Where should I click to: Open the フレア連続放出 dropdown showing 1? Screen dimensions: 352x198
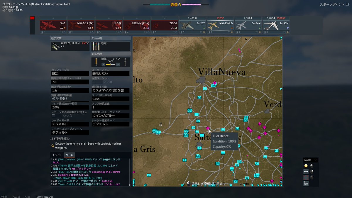tap(110, 107)
